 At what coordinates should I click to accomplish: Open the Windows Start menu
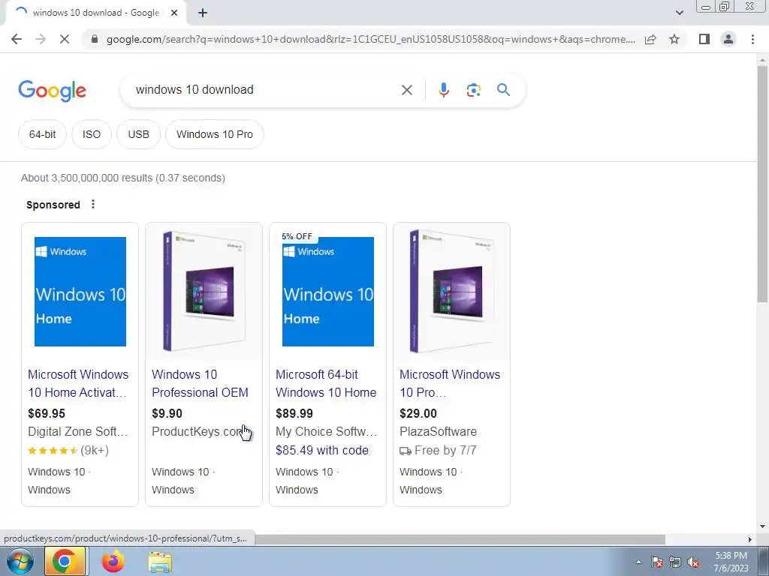point(20,561)
